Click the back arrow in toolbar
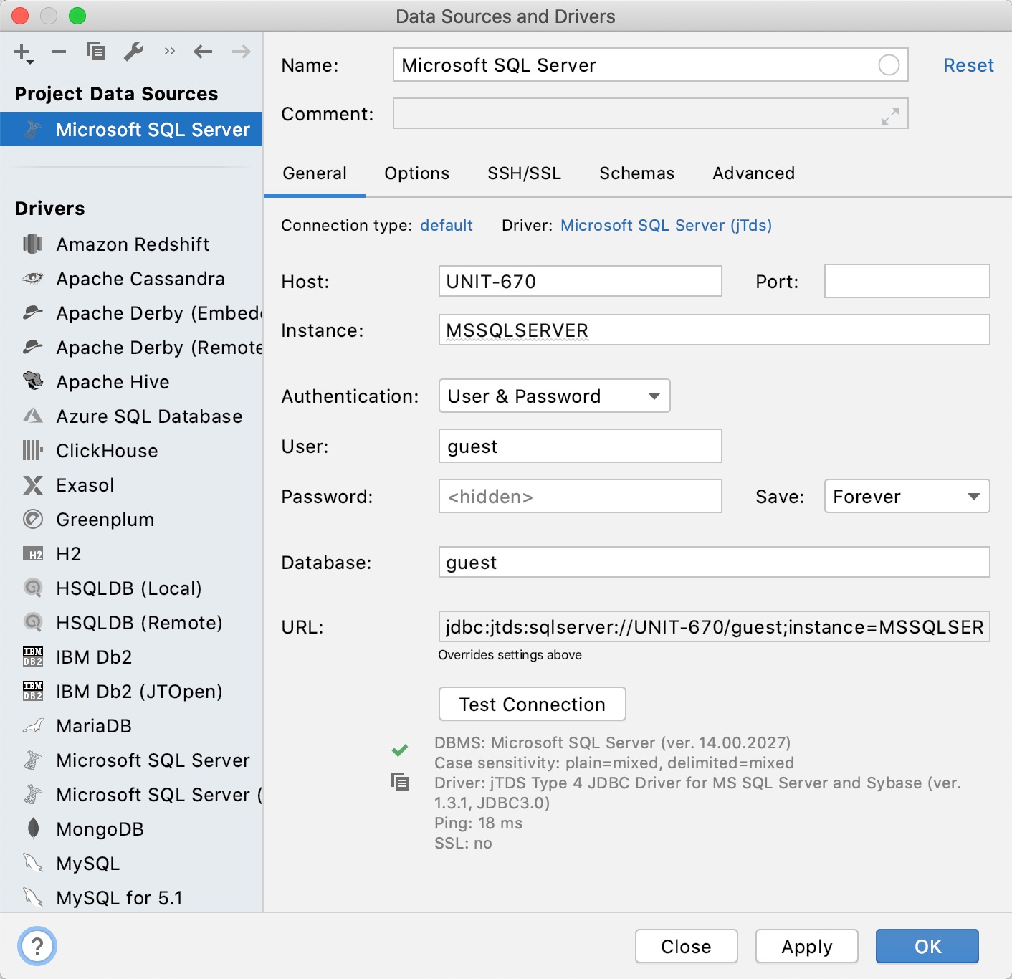This screenshot has height=979, width=1012. tap(203, 52)
